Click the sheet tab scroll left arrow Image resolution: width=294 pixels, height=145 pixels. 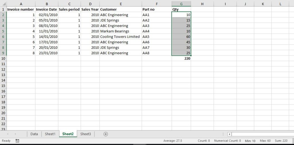[x=8, y=134]
